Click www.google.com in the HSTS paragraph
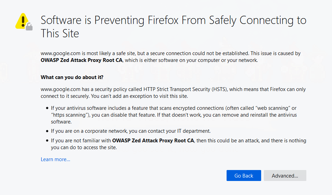The image size is (332, 195). coord(61,89)
